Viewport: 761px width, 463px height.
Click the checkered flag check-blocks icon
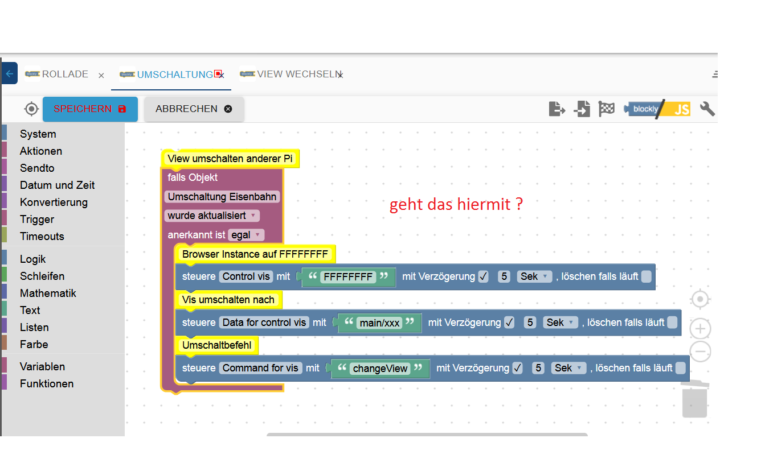click(x=606, y=109)
